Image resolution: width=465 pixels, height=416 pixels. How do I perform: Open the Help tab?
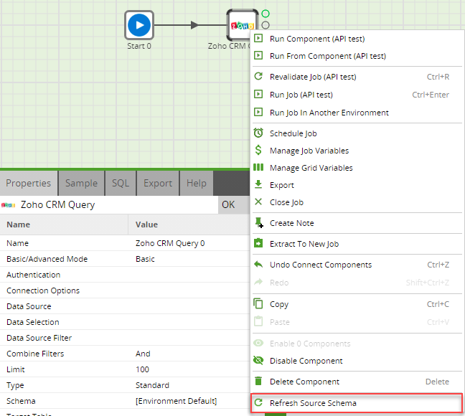click(197, 183)
